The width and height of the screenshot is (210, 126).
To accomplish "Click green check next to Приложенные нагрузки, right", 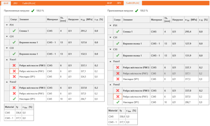I will point(137,11).
